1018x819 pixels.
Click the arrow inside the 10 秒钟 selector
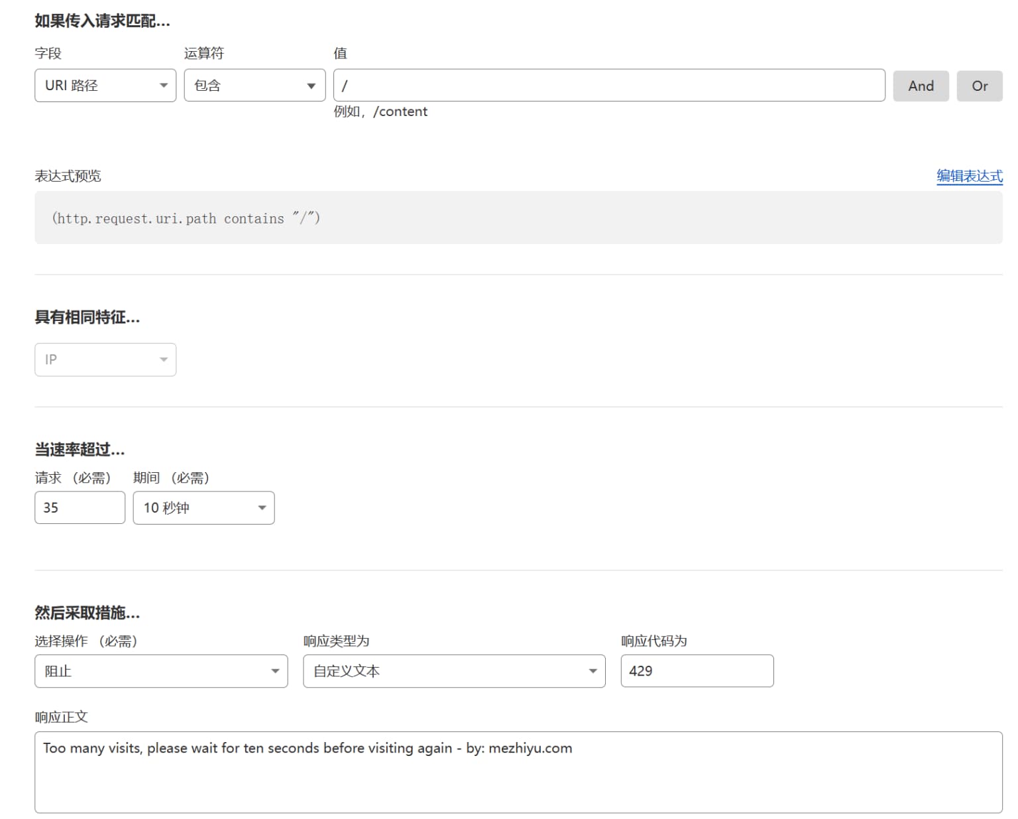tap(261, 507)
